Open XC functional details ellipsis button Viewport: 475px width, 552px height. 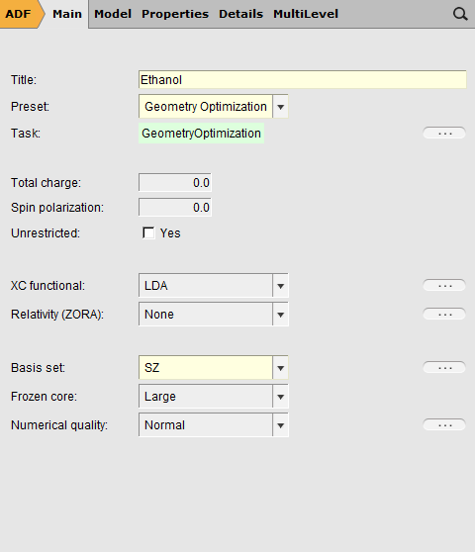444,286
